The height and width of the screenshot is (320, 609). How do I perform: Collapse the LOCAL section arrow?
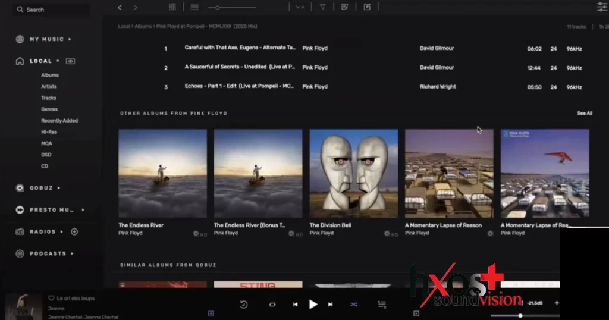point(58,61)
